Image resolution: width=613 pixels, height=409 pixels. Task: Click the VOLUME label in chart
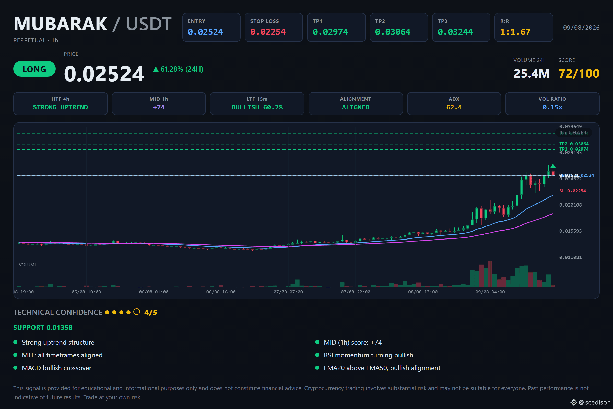28,265
